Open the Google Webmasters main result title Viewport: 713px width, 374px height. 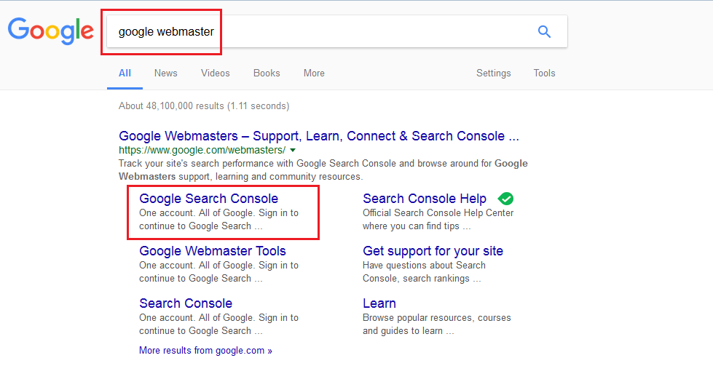[x=318, y=136]
